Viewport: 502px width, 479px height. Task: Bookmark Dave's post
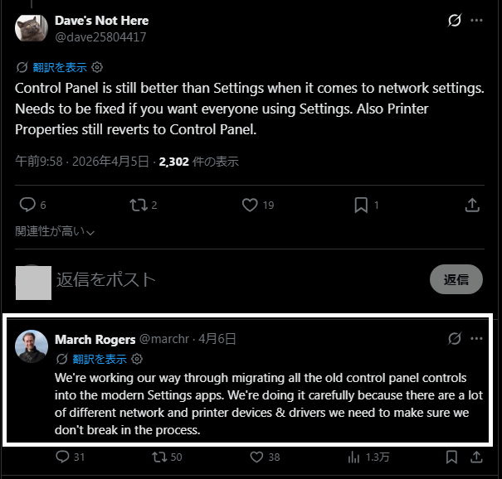[361, 205]
